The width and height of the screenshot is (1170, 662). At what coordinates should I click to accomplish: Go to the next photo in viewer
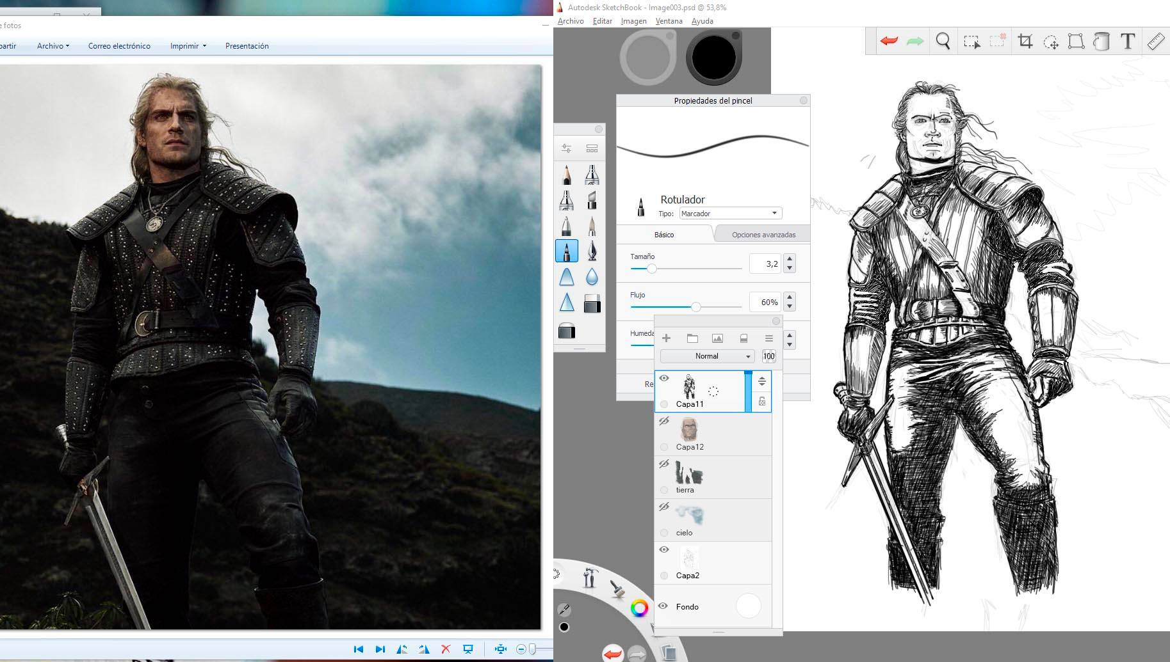click(x=380, y=649)
